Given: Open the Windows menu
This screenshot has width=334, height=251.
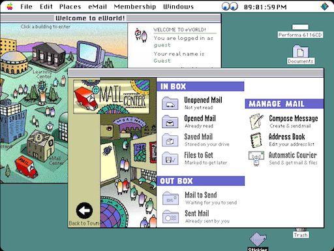Looking at the screenshot, I should pos(178,7).
